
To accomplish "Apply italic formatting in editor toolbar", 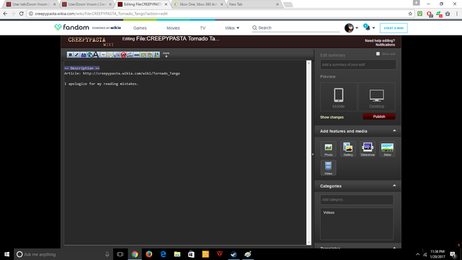I will [77, 55].
